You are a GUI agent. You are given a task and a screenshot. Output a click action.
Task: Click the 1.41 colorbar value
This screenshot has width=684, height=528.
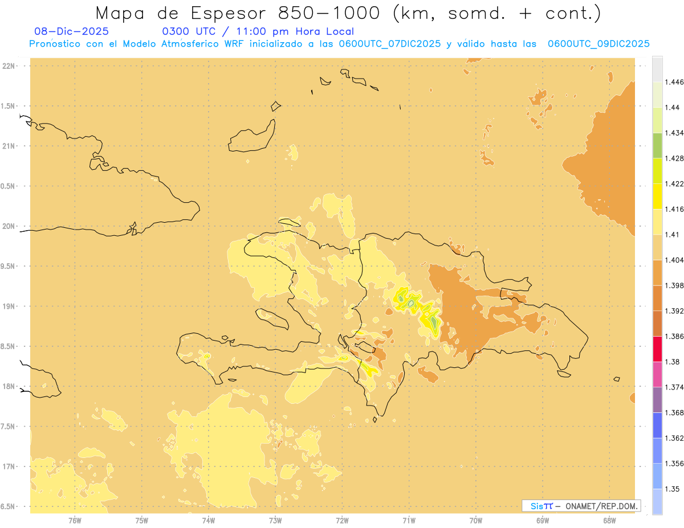point(673,234)
